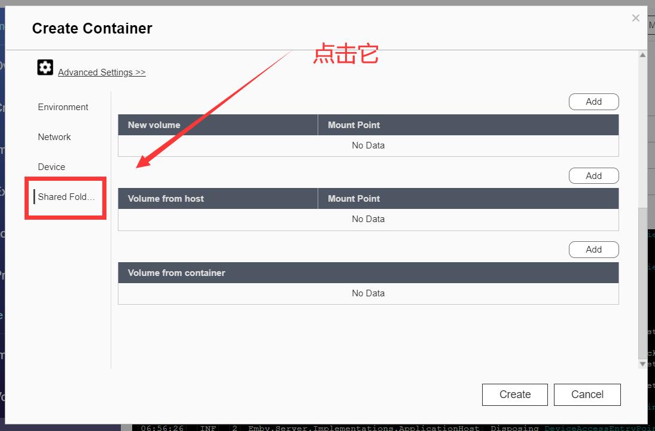
Task: Open the Device section
Action: [x=51, y=166]
